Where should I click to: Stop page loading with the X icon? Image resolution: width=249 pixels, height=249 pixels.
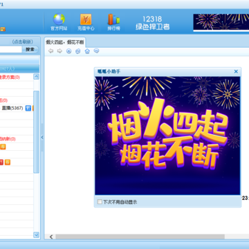point(68,51)
